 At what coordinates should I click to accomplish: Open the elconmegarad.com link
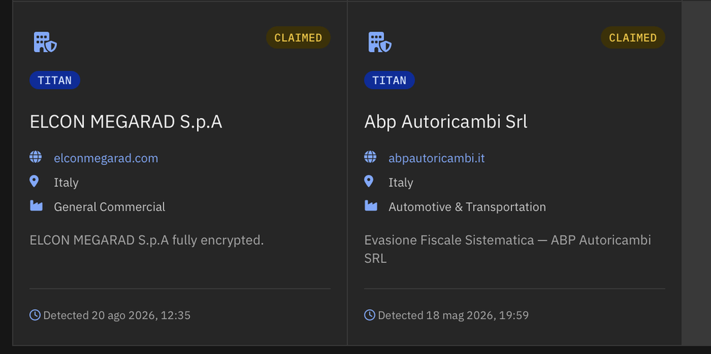pyautogui.click(x=106, y=158)
